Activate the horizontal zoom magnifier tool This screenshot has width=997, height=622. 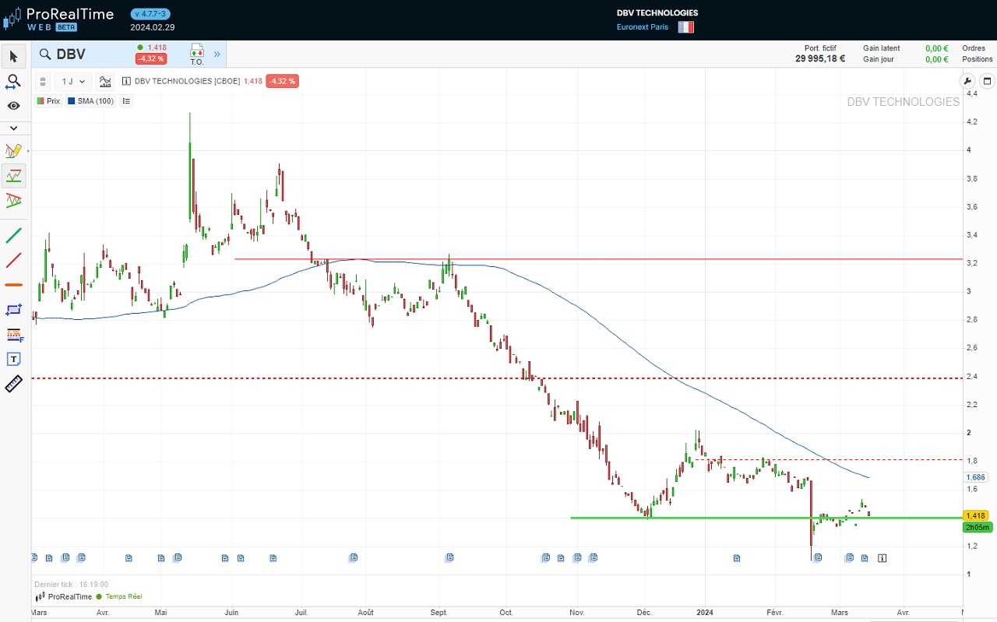tap(13, 81)
